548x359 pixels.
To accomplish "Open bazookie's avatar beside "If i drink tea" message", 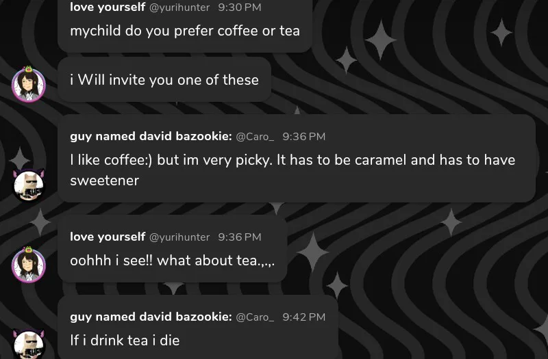I will click(29, 345).
